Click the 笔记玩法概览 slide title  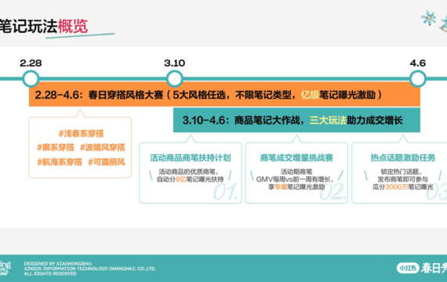44,26
